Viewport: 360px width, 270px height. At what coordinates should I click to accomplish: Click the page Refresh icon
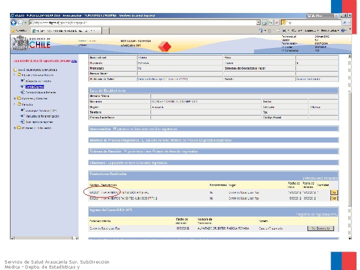click(x=270, y=22)
